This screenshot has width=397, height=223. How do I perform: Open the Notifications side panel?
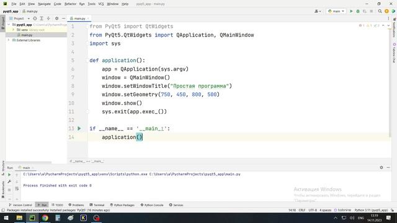[x=395, y=27]
